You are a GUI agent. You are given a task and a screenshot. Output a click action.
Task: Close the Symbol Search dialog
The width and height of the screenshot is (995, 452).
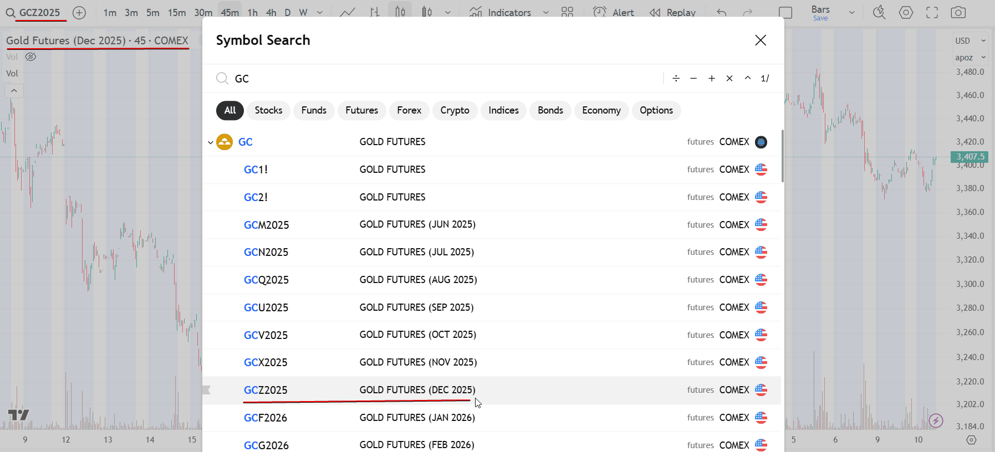pyautogui.click(x=761, y=40)
